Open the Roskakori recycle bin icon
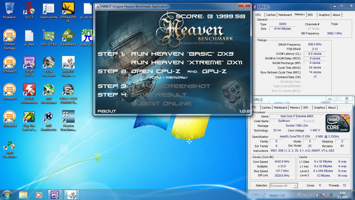 [10, 10]
